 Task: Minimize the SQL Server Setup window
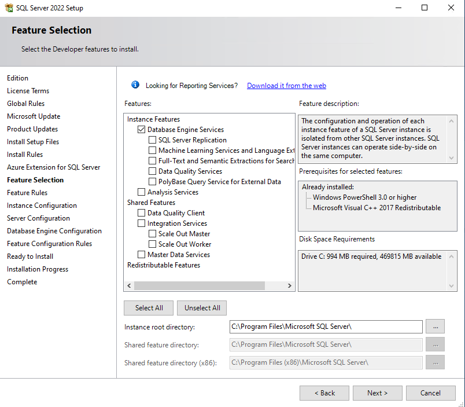pyautogui.click(x=398, y=8)
